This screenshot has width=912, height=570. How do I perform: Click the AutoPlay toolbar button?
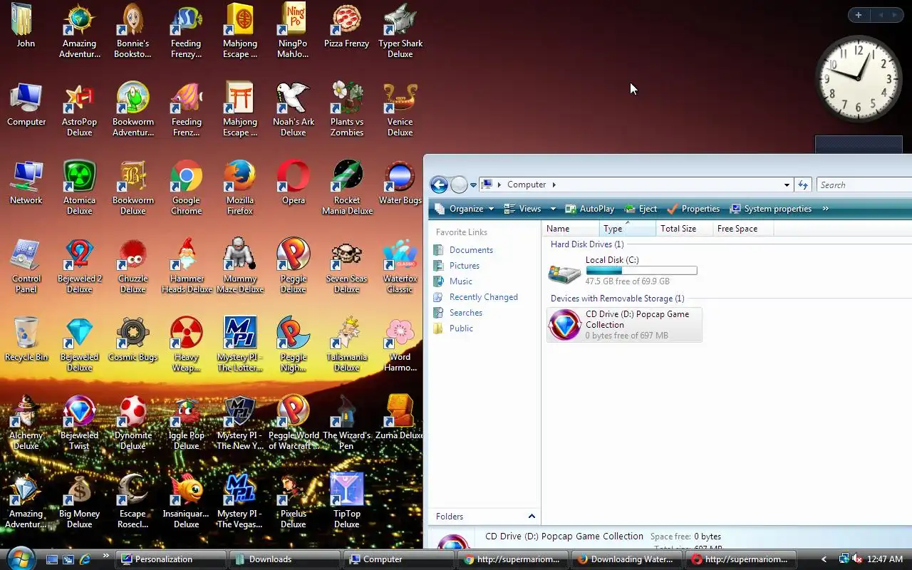[590, 209]
